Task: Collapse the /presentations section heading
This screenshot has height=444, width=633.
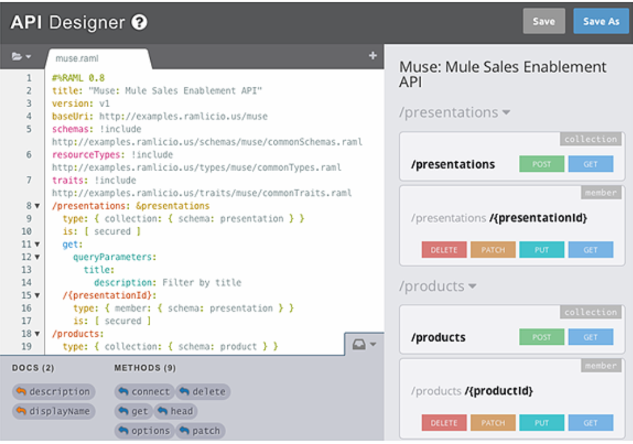Action: [455, 112]
